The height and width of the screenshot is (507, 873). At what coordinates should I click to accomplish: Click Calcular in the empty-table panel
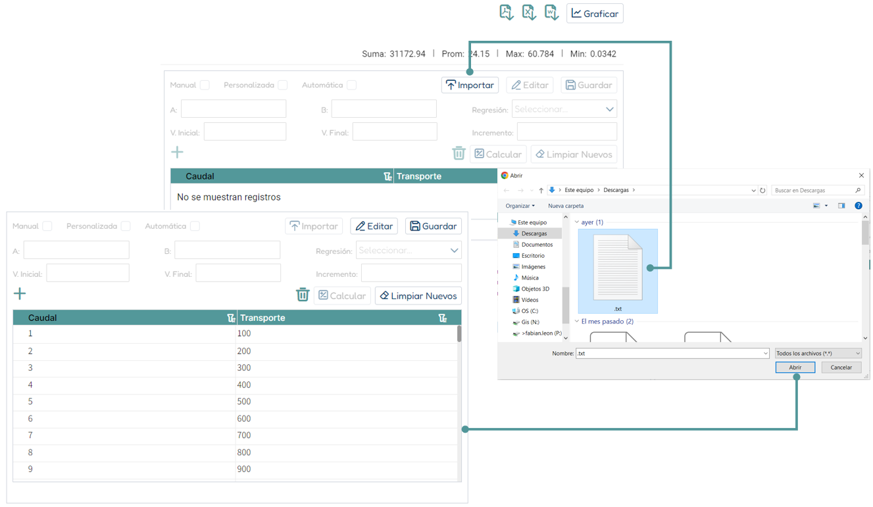click(x=498, y=155)
